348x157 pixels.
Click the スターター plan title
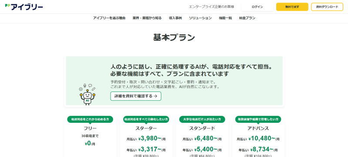(146, 128)
